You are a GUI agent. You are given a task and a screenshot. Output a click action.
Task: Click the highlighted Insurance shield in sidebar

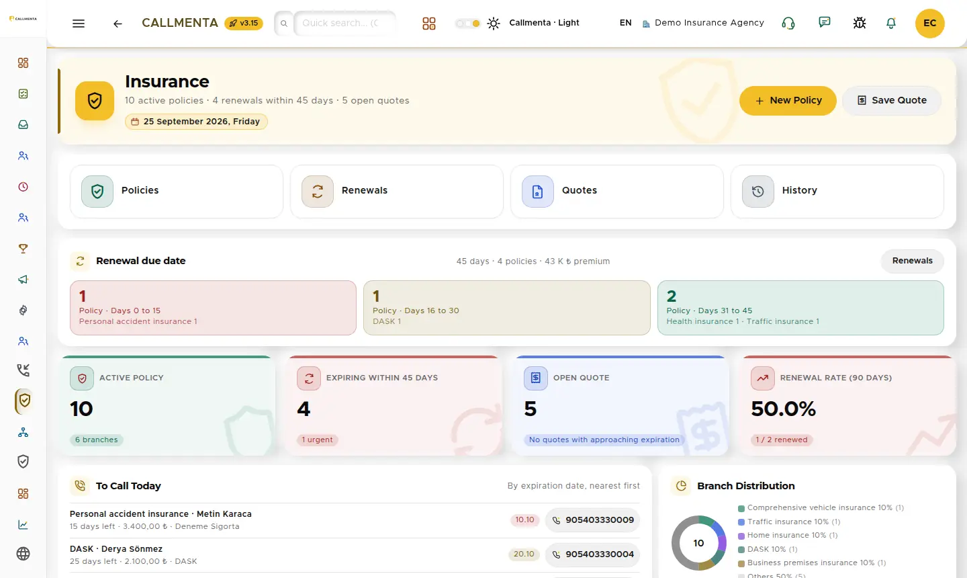click(24, 401)
